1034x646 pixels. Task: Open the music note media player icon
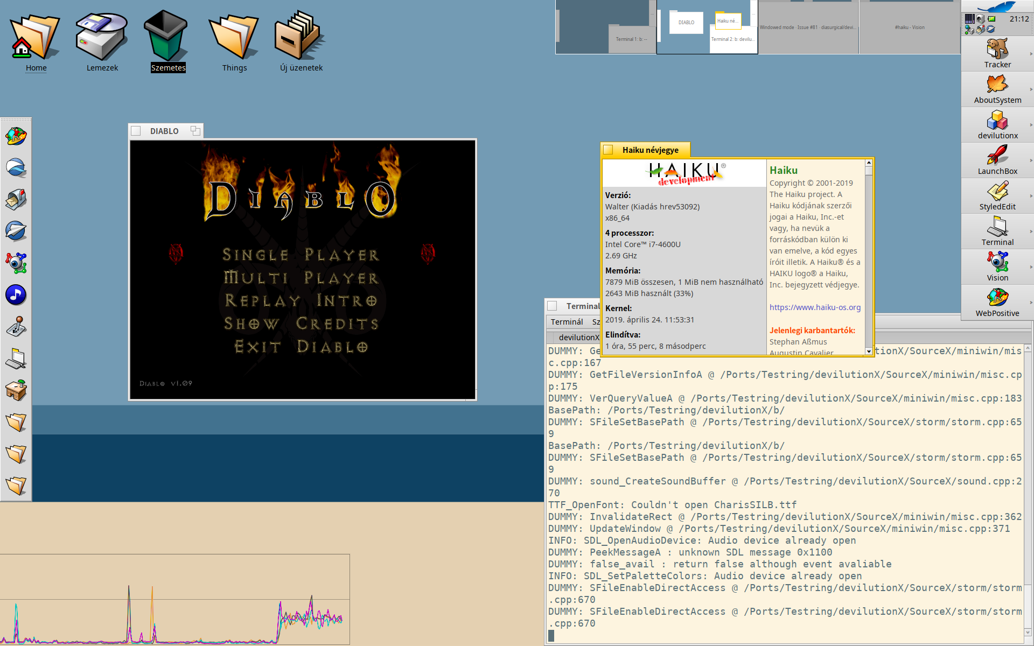16,294
